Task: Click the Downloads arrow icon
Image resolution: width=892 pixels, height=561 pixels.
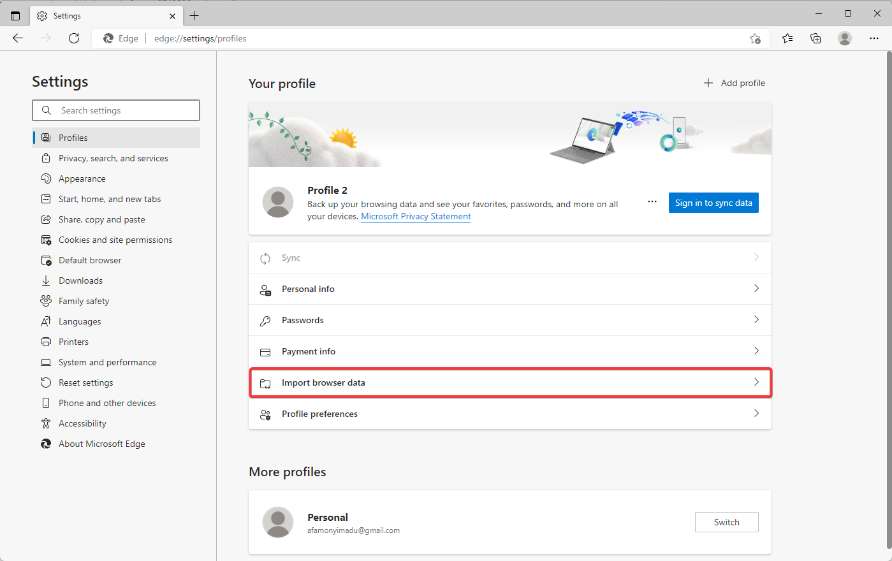Action: (x=46, y=280)
